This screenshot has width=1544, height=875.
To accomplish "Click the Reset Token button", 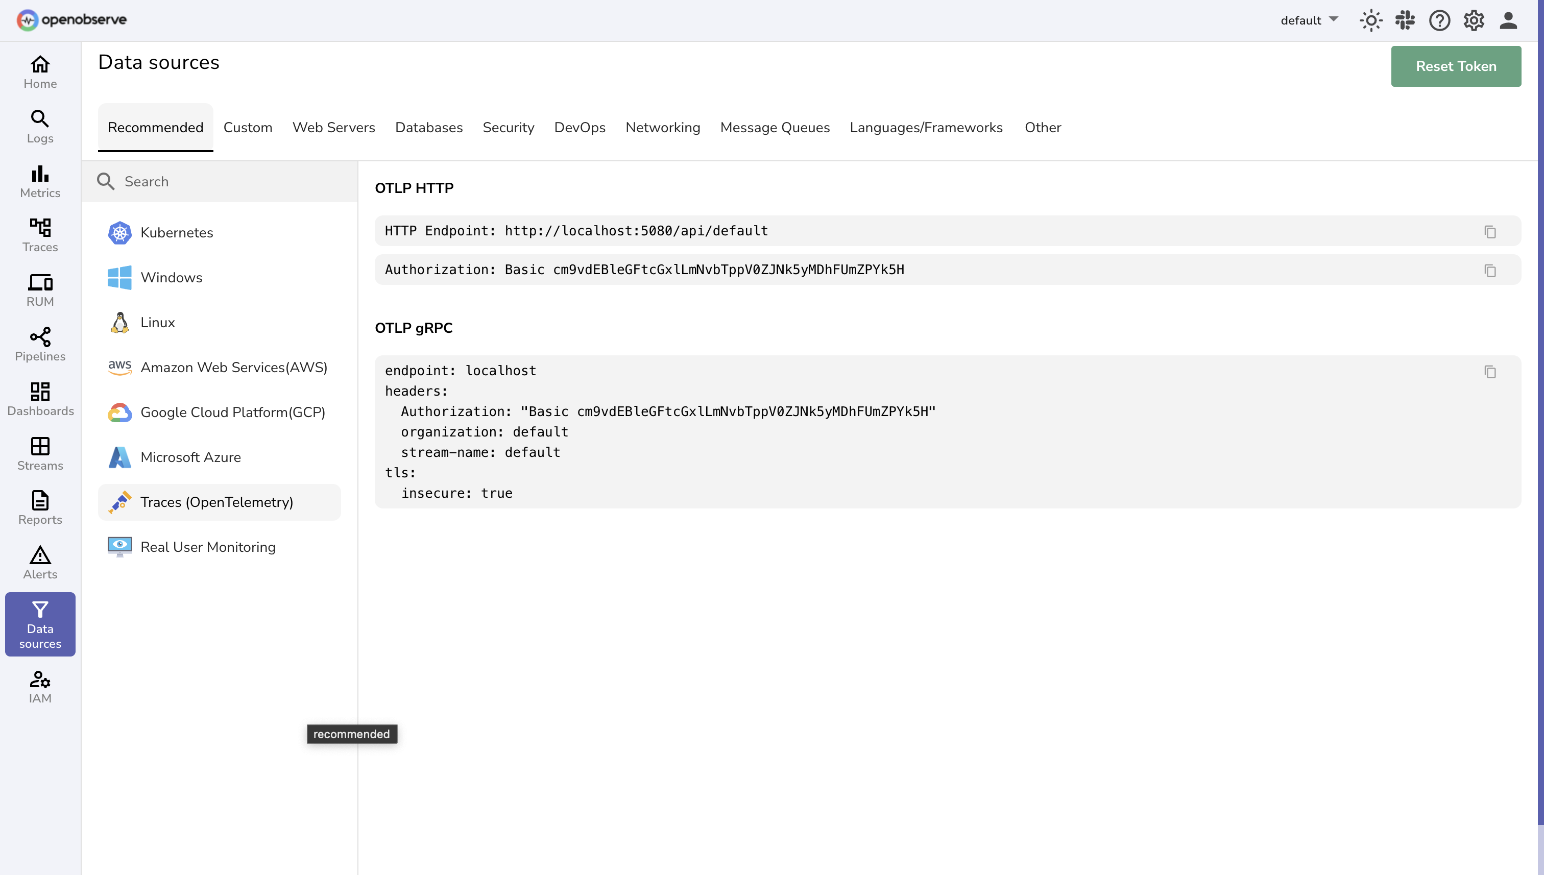I will (1455, 66).
